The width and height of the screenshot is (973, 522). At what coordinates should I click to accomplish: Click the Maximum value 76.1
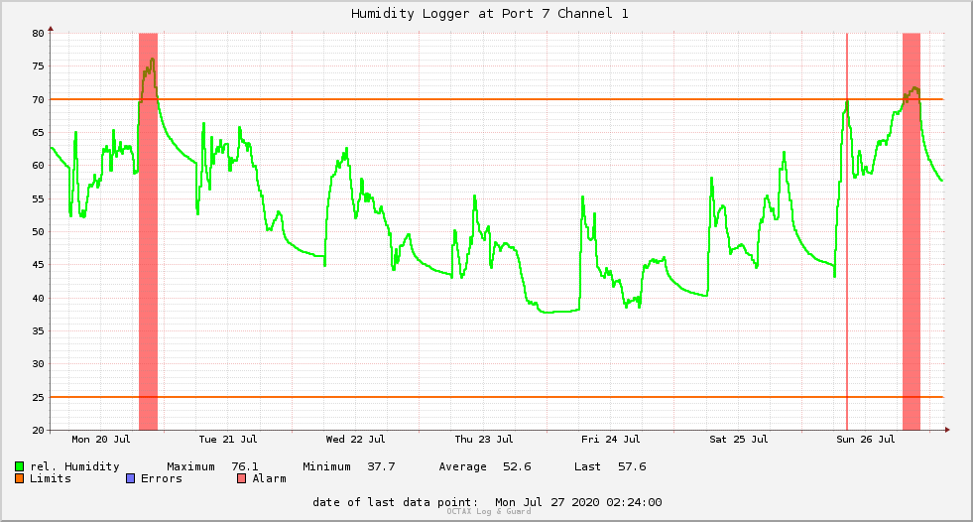pos(245,466)
